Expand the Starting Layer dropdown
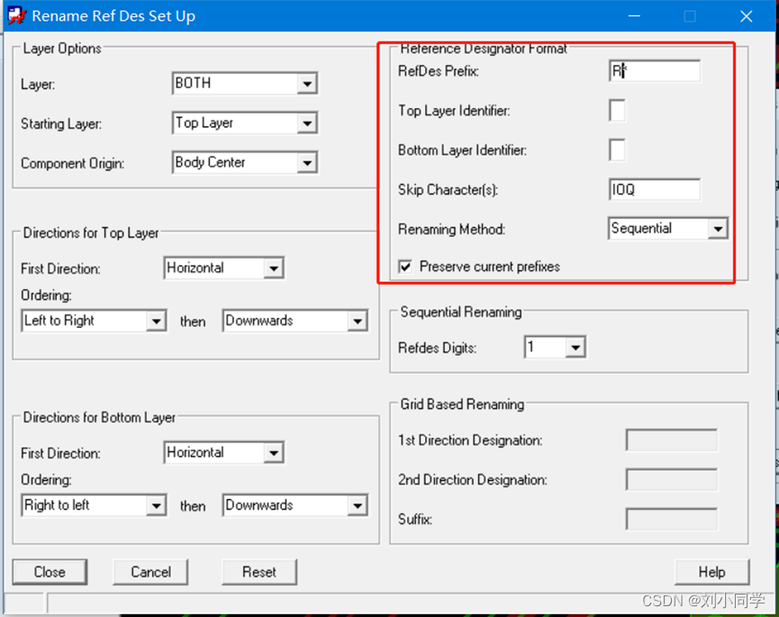Viewport: 779px width, 617px height. [x=307, y=123]
